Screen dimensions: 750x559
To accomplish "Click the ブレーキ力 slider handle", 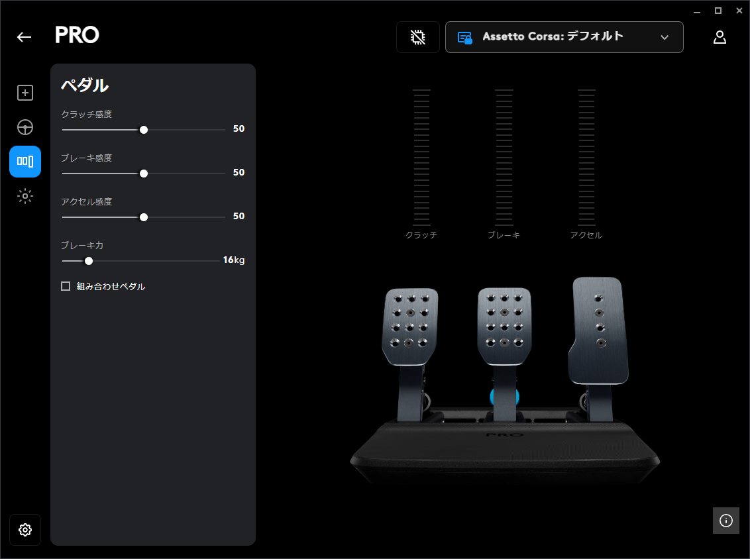I will (89, 261).
